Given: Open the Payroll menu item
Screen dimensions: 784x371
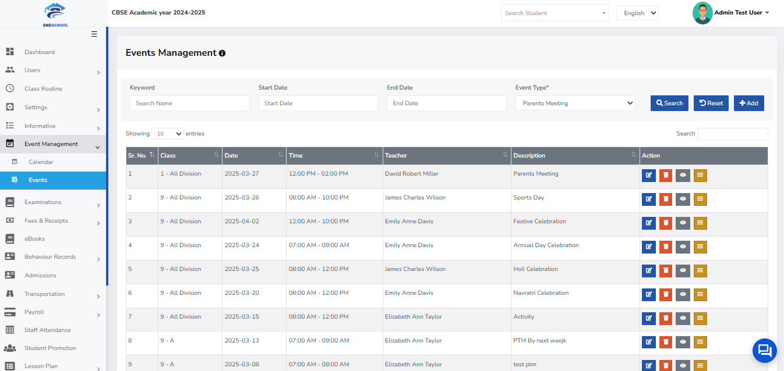Looking at the screenshot, I should [x=52, y=312].
